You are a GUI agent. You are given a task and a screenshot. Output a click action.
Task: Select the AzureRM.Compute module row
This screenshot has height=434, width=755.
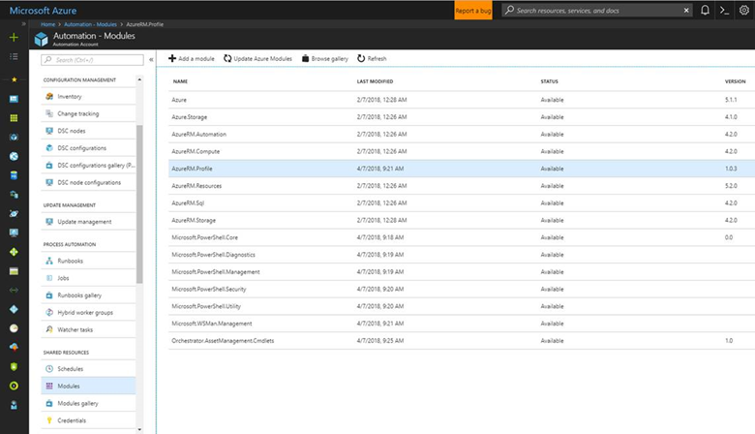coord(462,151)
